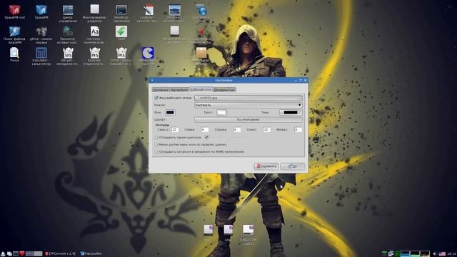Image resolution: width=457 pixels, height=257 pixels.
Task: Click the OK button in Настройки dialog
Action: [293, 166]
